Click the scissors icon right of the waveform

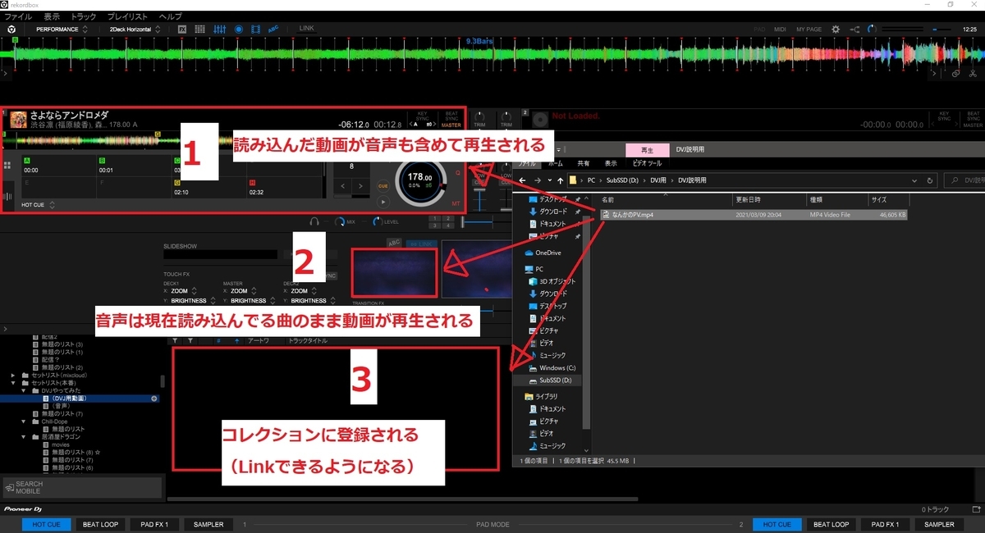click(972, 74)
